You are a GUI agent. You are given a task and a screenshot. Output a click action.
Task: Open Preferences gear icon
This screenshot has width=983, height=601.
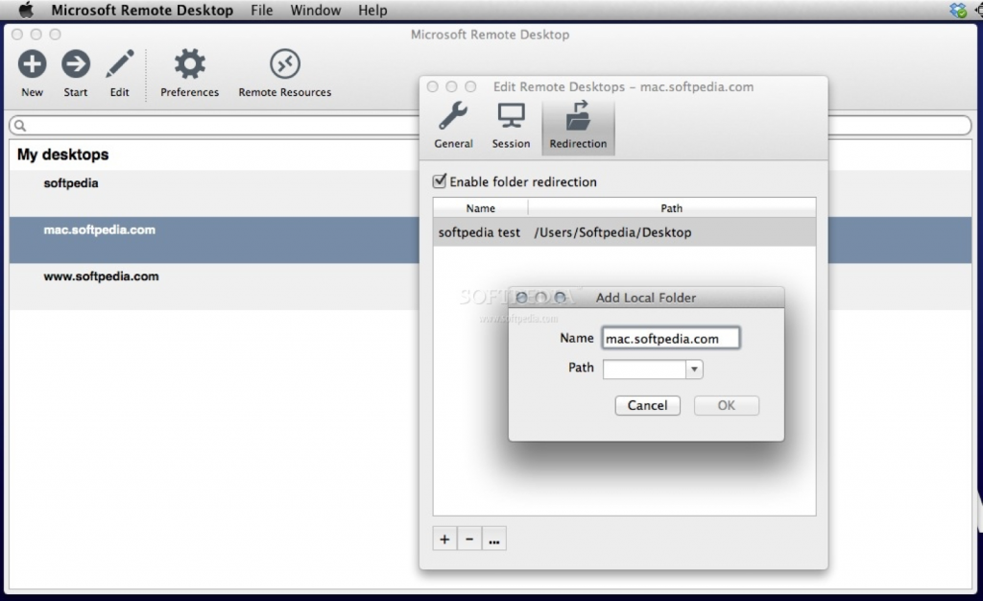[x=189, y=65]
